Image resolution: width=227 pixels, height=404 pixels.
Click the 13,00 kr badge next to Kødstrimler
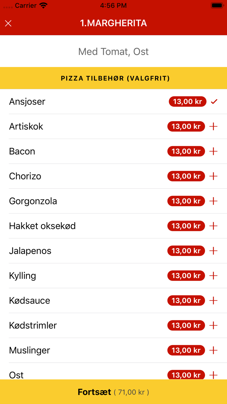186,325
